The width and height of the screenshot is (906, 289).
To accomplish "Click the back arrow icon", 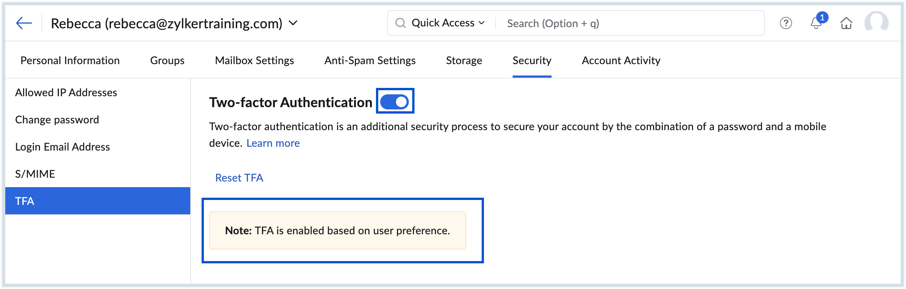I will (24, 23).
